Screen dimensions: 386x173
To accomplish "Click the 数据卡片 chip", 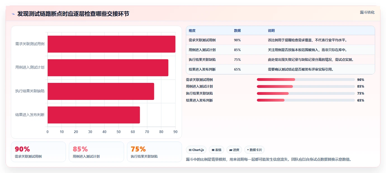I will click(x=254, y=150).
